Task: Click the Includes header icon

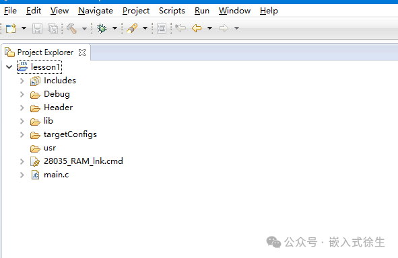Action: [35, 81]
